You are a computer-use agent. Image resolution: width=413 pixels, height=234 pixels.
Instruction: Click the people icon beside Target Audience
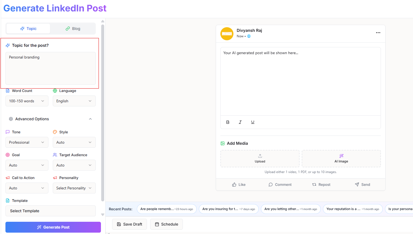pyautogui.click(x=55, y=155)
